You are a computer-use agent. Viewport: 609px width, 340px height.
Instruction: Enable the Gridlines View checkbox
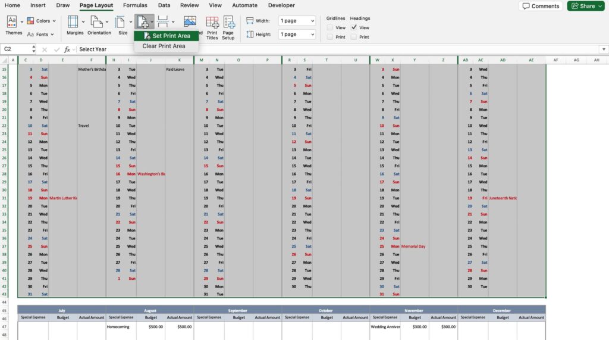point(330,27)
